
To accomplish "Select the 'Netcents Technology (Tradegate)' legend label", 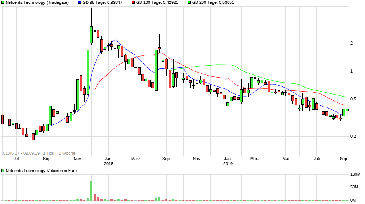I will pos(37,3).
